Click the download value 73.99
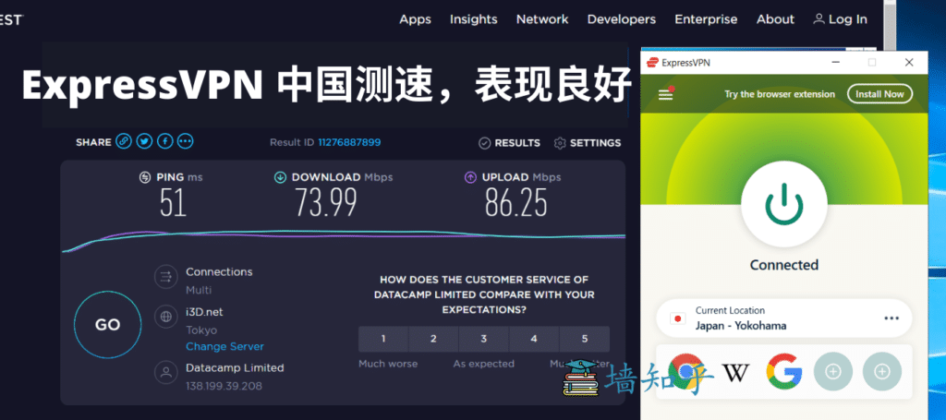 pyautogui.click(x=326, y=202)
